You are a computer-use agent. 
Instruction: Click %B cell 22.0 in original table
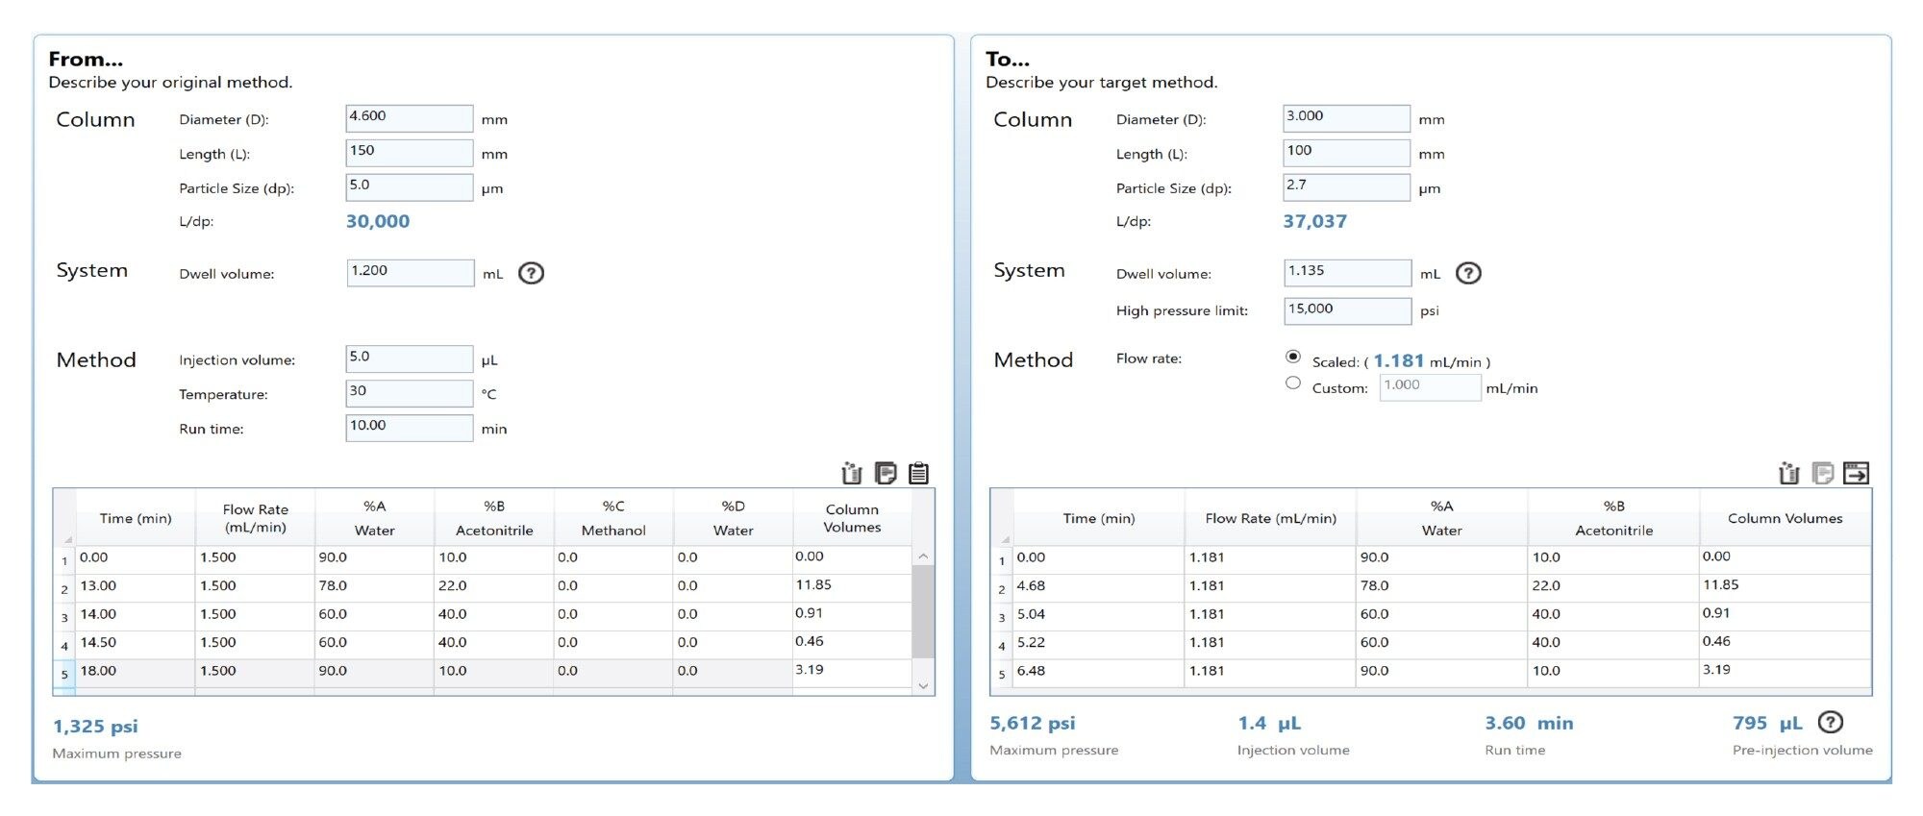[x=494, y=588]
